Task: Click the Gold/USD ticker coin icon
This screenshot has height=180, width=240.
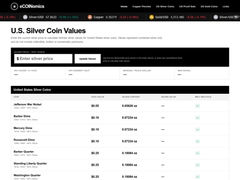Action: click(152, 17)
